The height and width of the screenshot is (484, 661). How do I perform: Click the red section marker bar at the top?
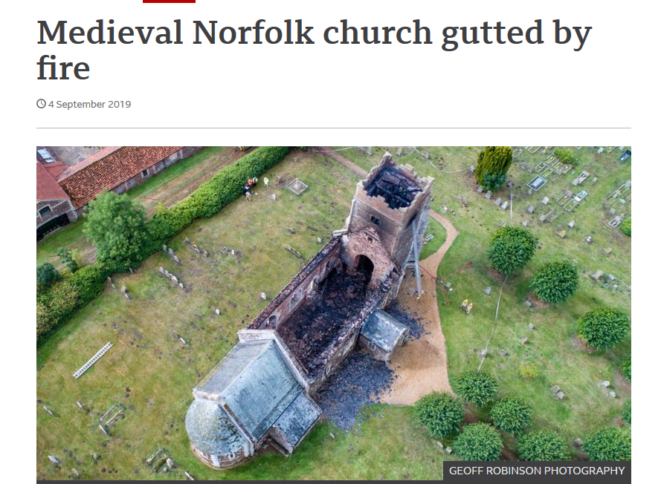[x=169, y=1]
